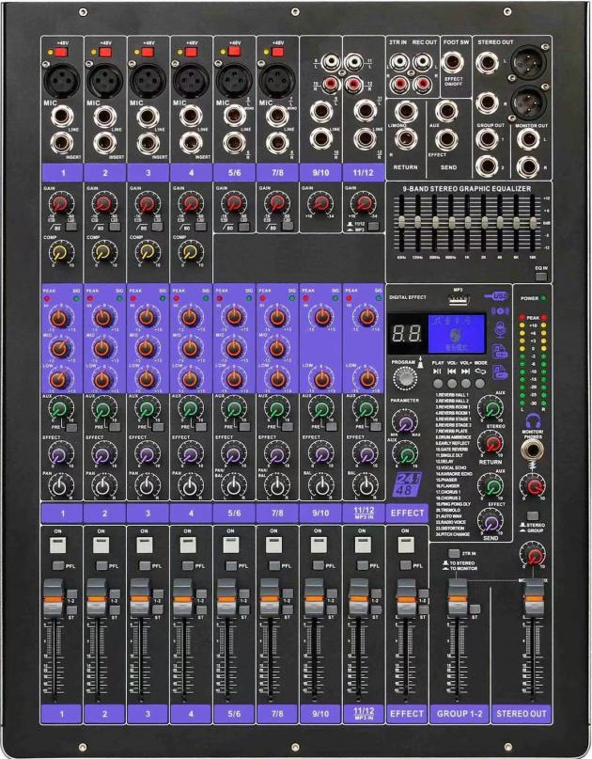The height and width of the screenshot is (759, 592).
Task: Click the channel 5/6 fader cap
Action: [x=226, y=598]
